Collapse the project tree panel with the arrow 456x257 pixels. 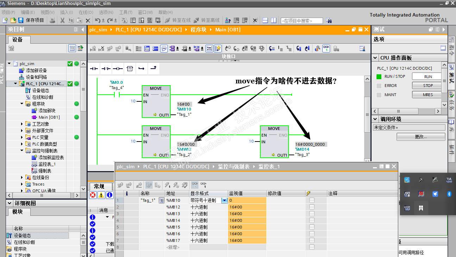click(83, 30)
